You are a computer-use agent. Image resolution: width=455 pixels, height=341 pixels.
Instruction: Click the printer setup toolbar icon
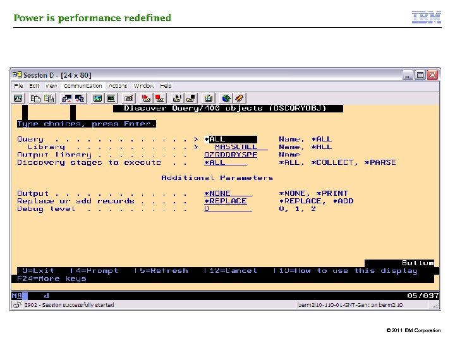pos(208,99)
